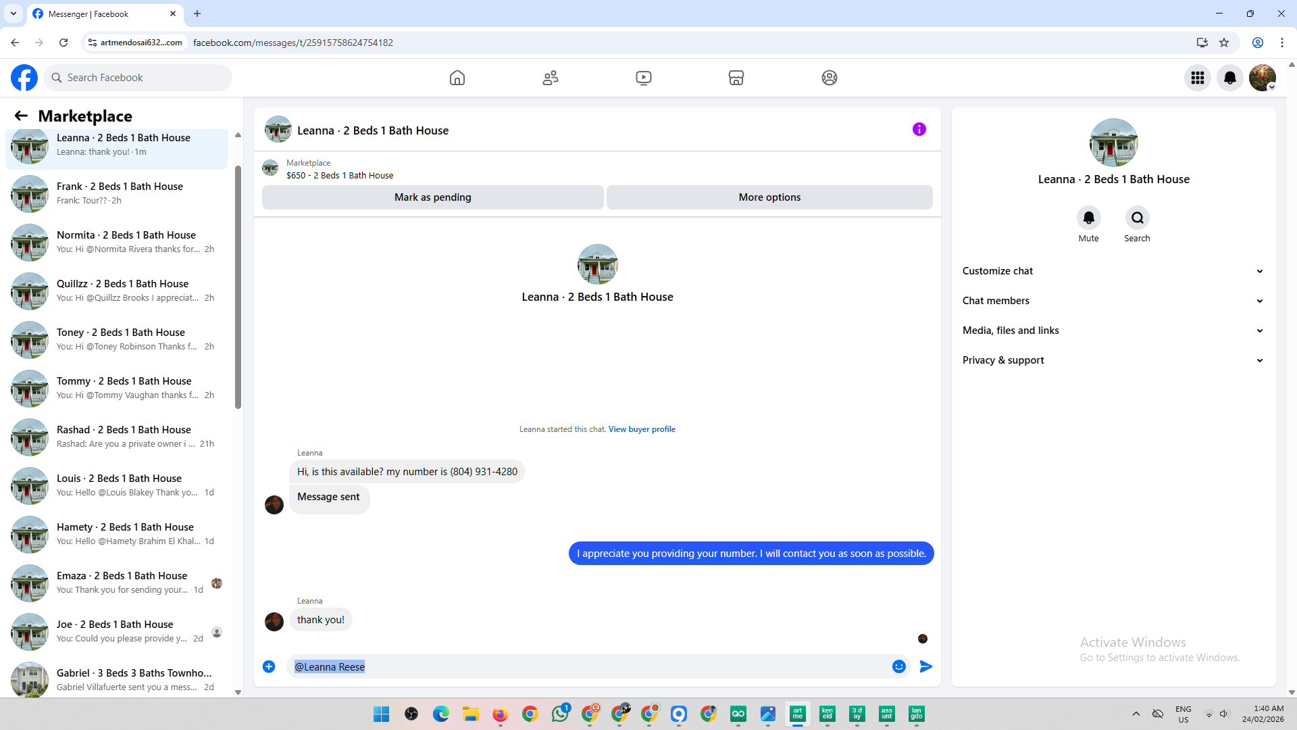This screenshot has height=730, width=1297.
Task: Open the notifications bell in header
Action: click(x=1229, y=78)
